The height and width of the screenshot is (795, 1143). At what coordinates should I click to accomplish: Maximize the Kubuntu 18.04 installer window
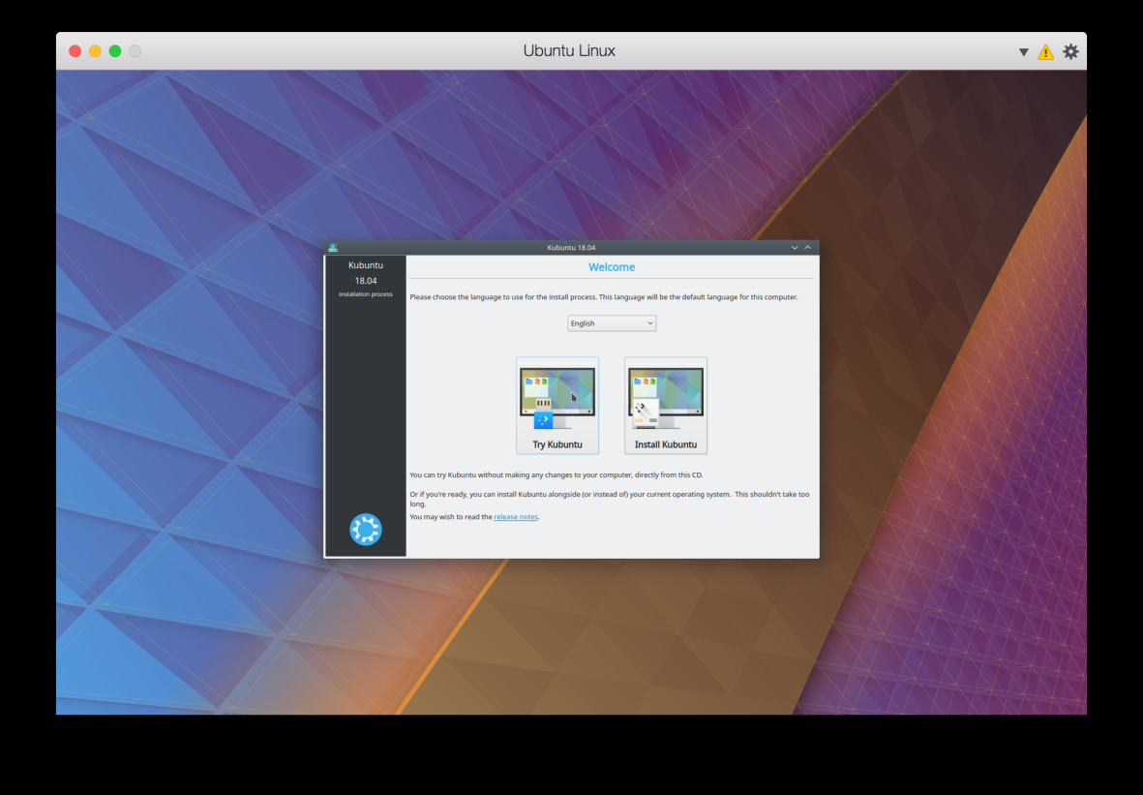coord(808,248)
